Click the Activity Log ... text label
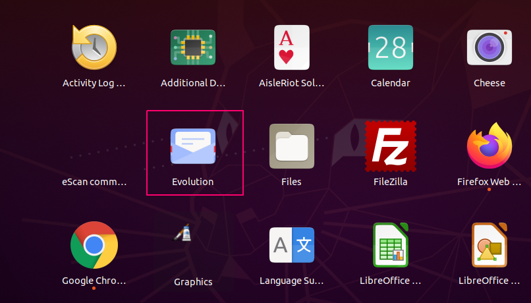531x303 pixels. [x=94, y=83]
